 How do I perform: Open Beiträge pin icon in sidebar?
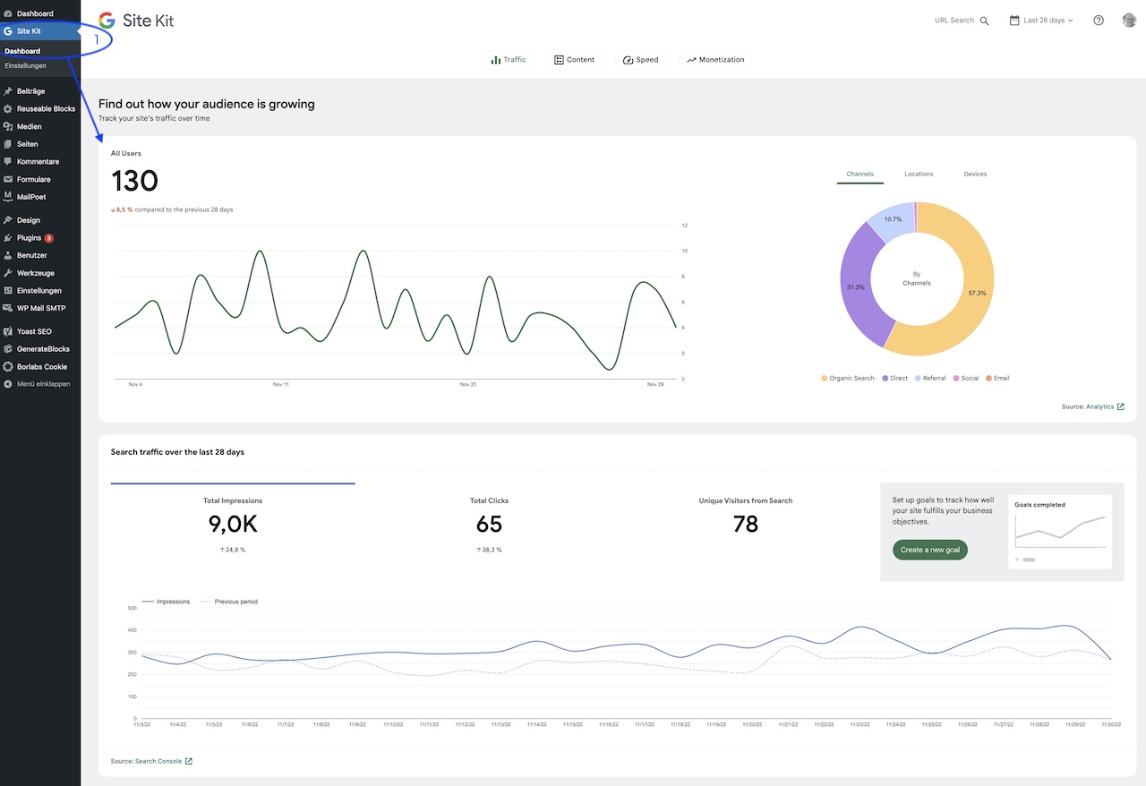coord(8,91)
